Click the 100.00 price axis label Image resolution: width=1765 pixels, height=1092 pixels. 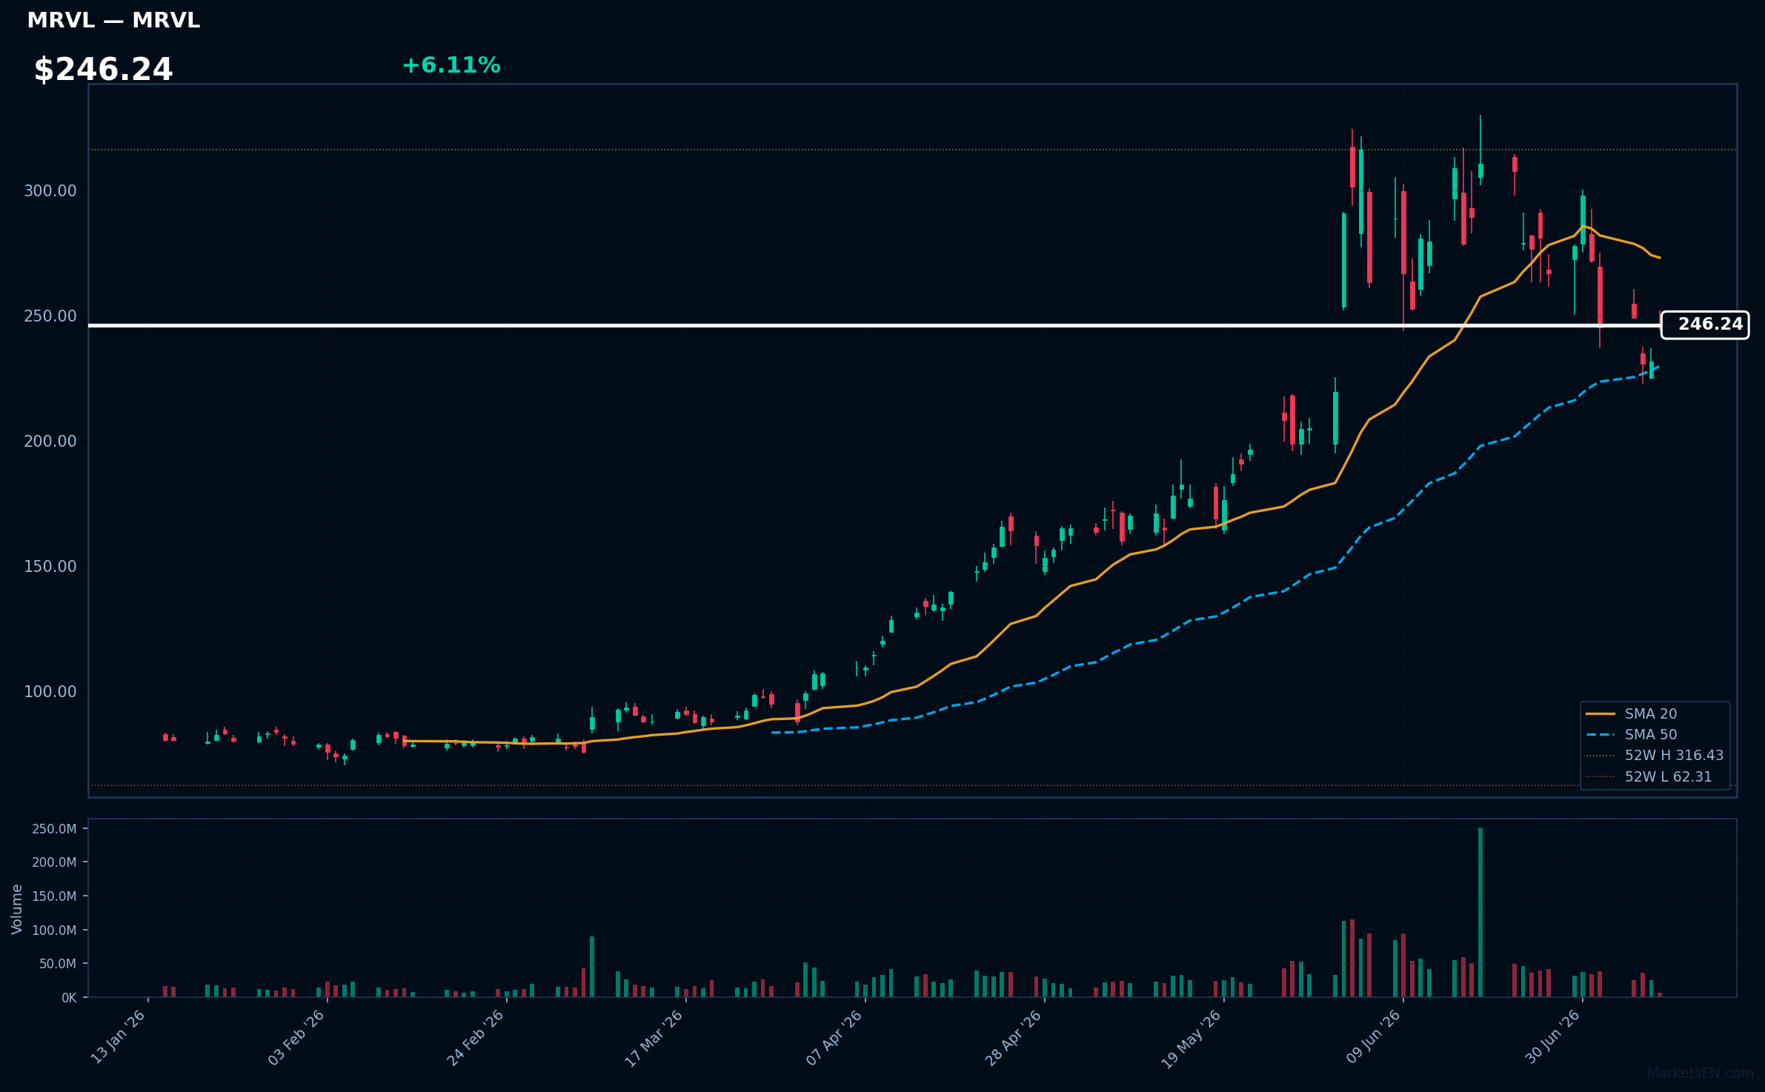point(50,692)
